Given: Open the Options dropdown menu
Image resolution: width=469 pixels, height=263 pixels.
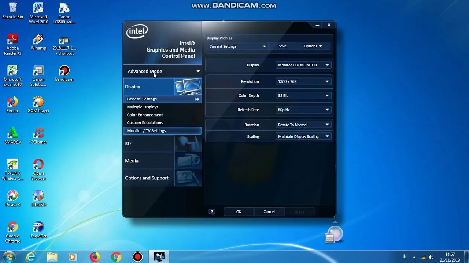Looking at the screenshot, I should pos(313,46).
